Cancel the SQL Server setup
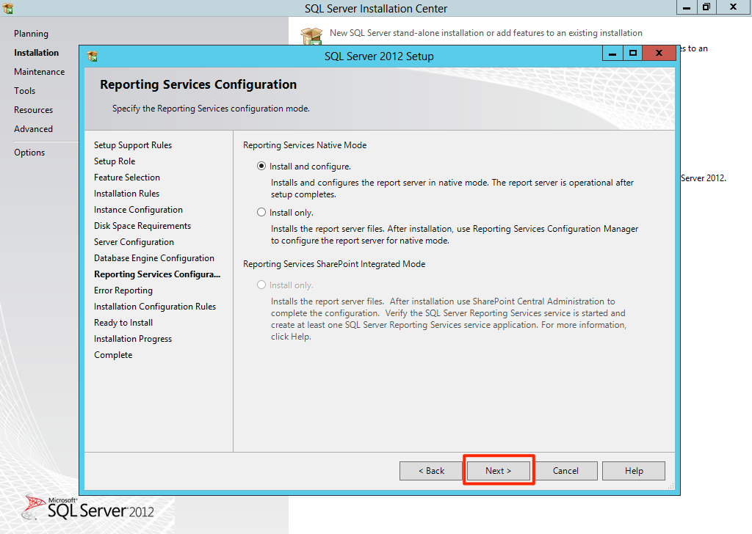 pyautogui.click(x=566, y=471)
